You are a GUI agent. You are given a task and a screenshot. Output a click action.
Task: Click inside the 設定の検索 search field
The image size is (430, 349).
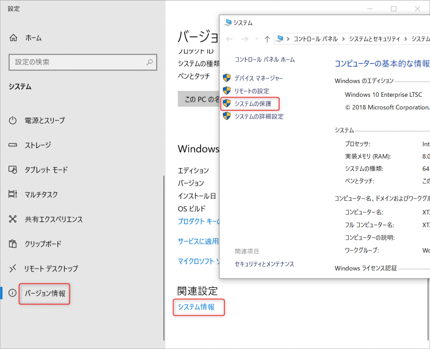(78, 62)
